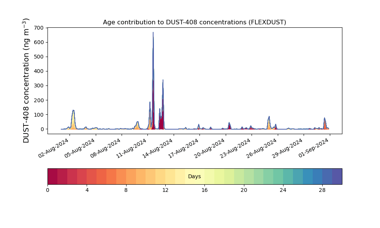This screenshot has width=380, height=228.
Task: Click the Days label on the colorbar
Action: tap(194, 177)
